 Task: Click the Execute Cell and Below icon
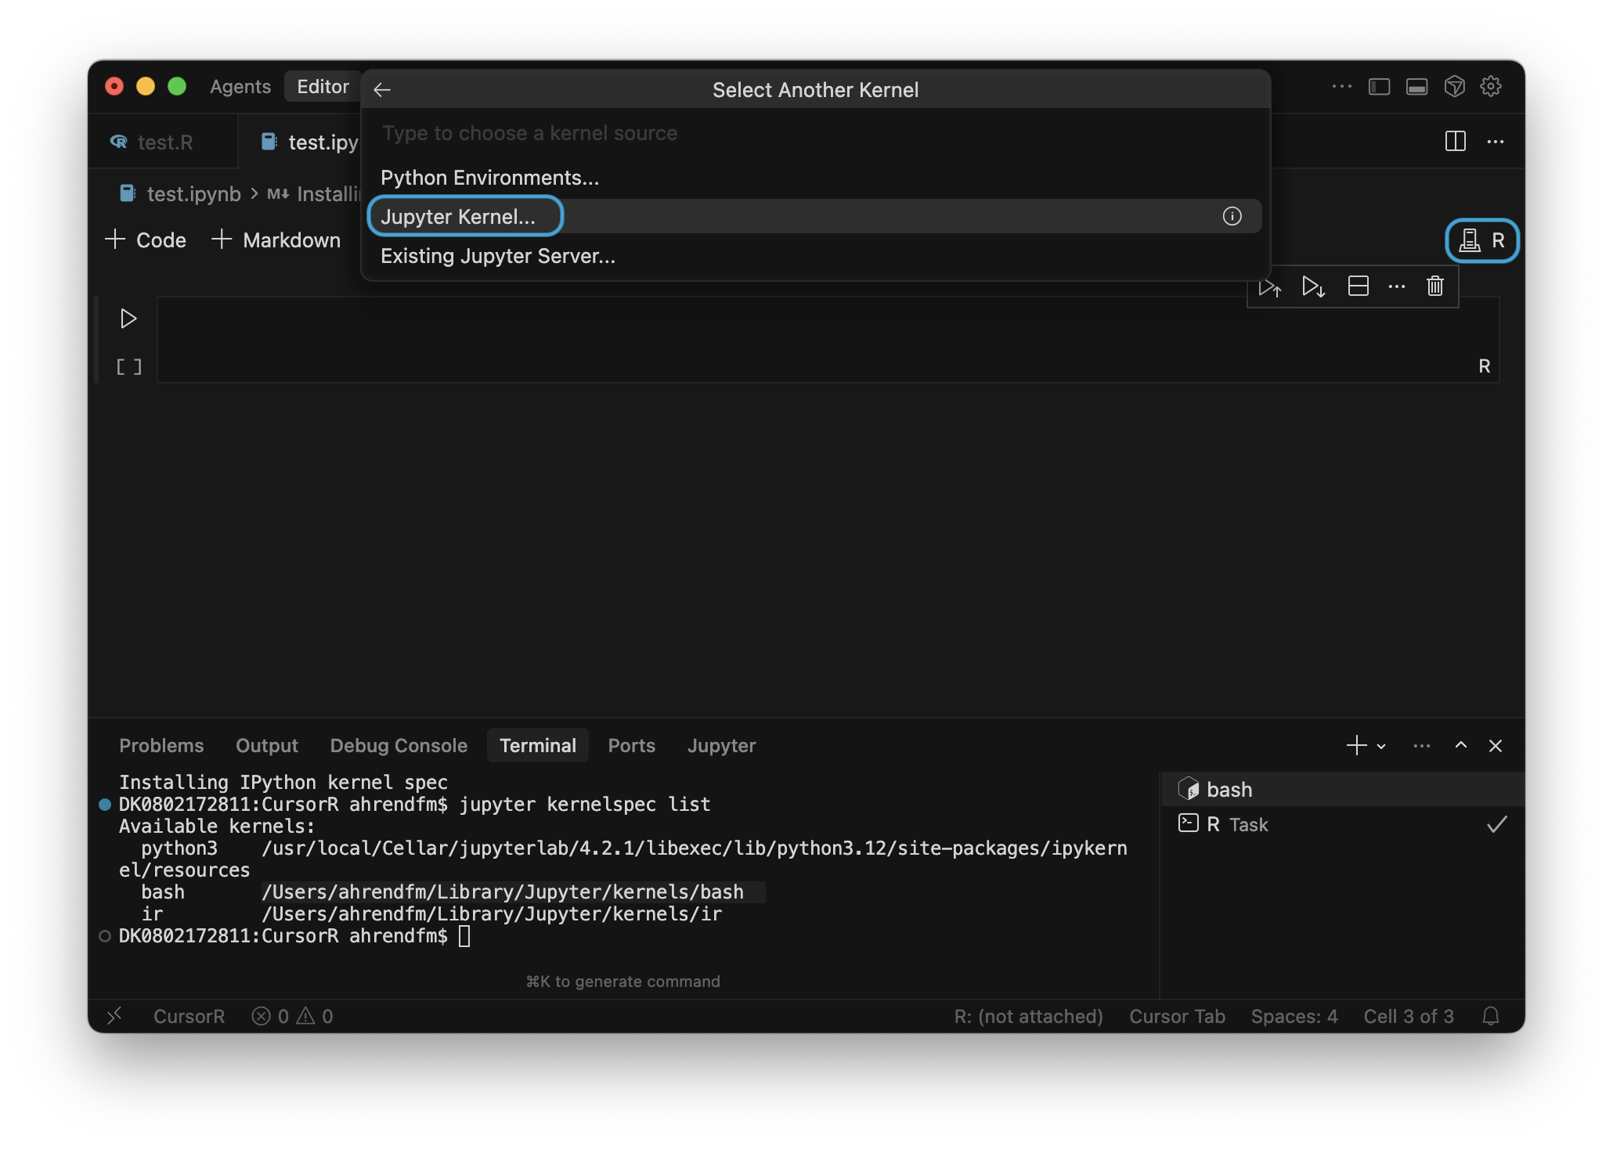coord(1314,286)
